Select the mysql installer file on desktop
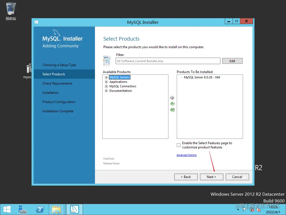Image resolution: width=286 pixels, height=215 pixels. point(28,71)
